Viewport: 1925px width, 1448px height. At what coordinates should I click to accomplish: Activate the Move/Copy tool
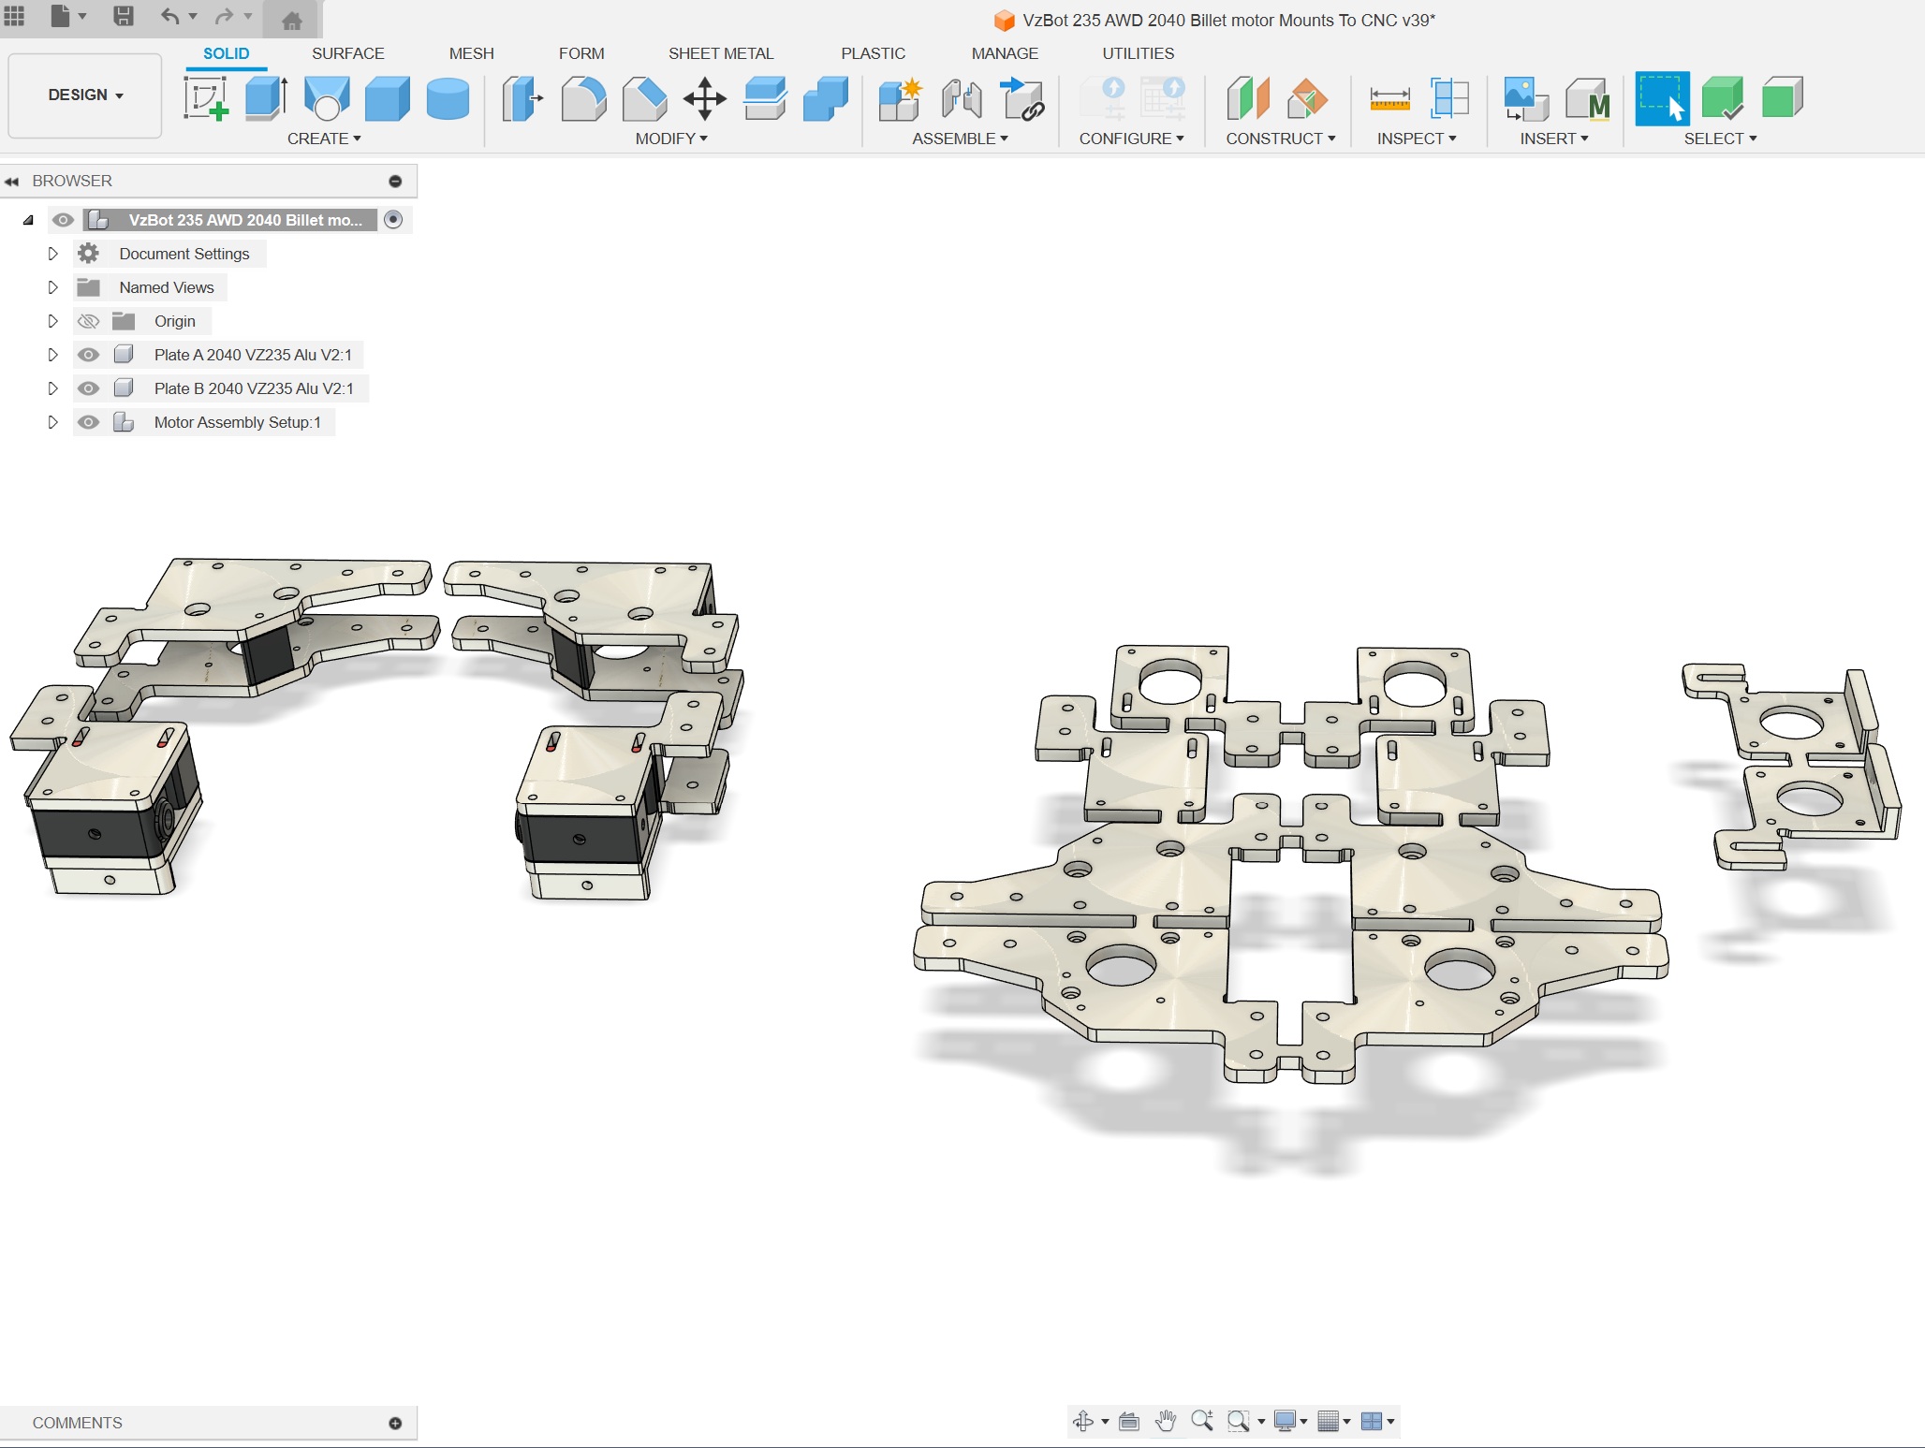click(x=705, y=98)
